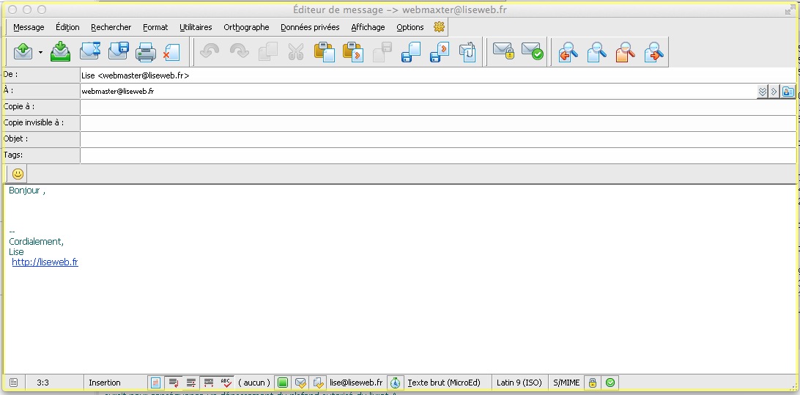
Task: Toggle the S/MIME padlock in status bar
Action: (x=593, y=383)
